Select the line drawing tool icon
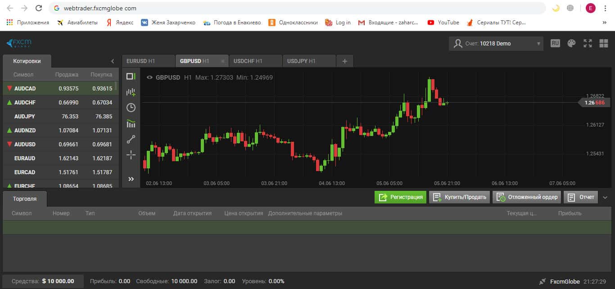The image size is (615, 289). pos(131,139)
